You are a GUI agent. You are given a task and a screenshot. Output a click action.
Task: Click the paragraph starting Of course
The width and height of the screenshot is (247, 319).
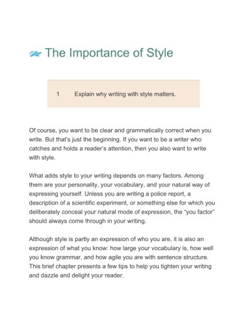point(120,144)
